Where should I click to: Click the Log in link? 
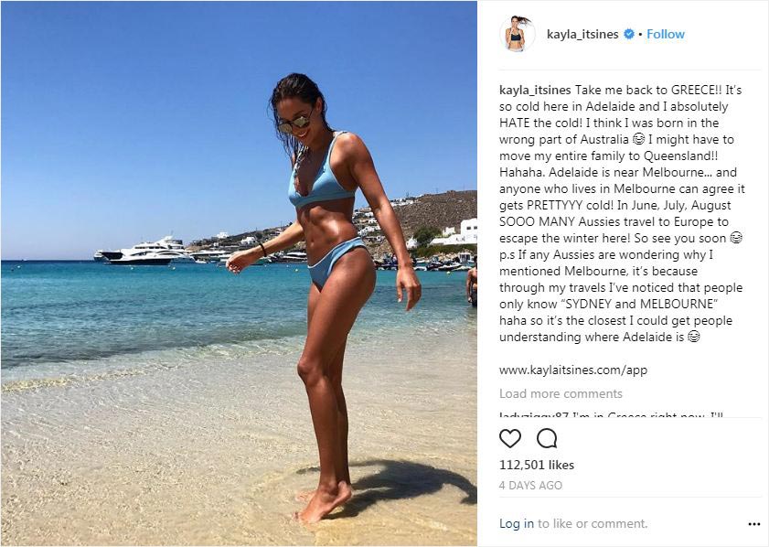point(517,524)
